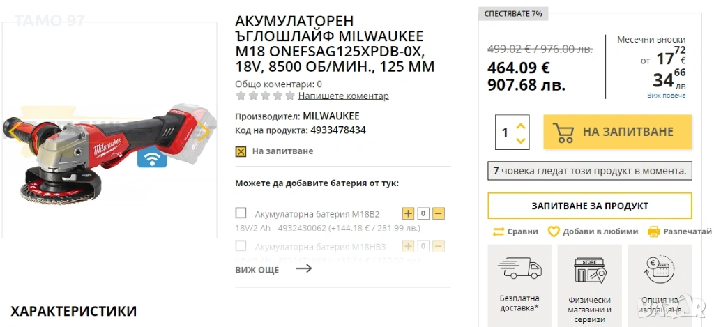Open the Напишете коментар link
Viewport: 714px width, 327px height.
[343, 96]
